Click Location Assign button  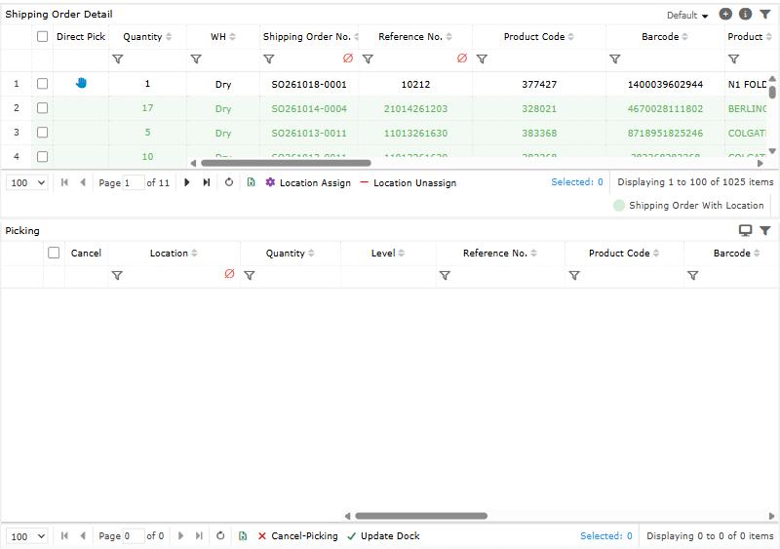click(308, 182)
